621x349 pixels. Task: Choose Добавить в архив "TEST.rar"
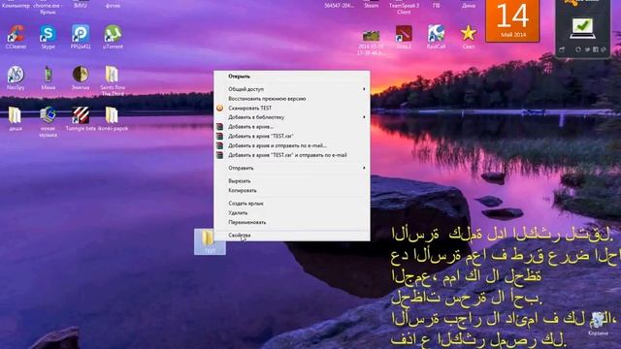[x=292, y=136]
